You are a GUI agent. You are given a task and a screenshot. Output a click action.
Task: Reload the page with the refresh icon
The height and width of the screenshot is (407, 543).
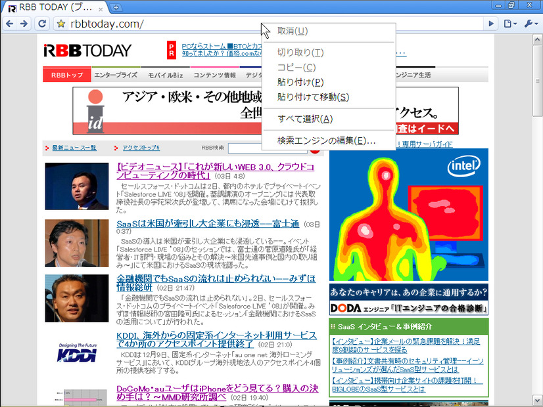point(42,24)
